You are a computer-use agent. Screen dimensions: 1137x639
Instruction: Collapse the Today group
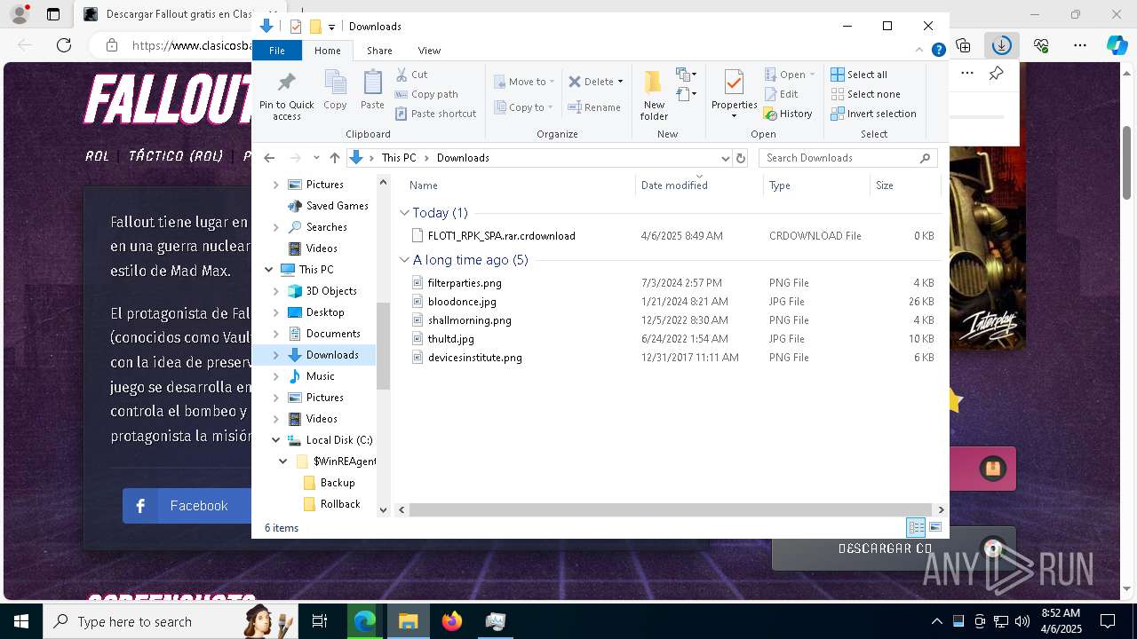[404, 213]
